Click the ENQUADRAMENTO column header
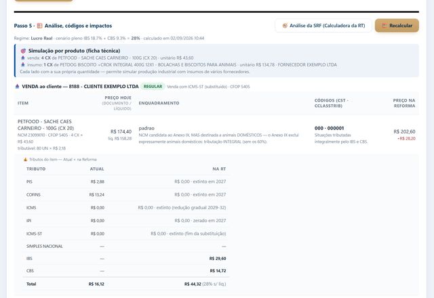This screenshot has height=298, width=434. tap(159, 103)
